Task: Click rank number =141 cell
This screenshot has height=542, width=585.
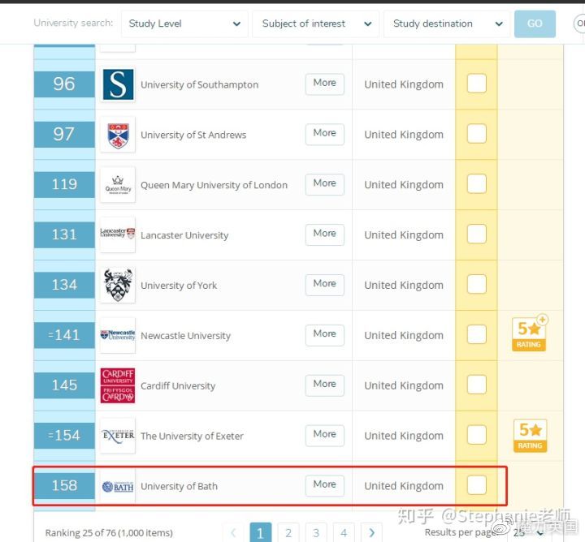Action: click(x=64, y=335)
